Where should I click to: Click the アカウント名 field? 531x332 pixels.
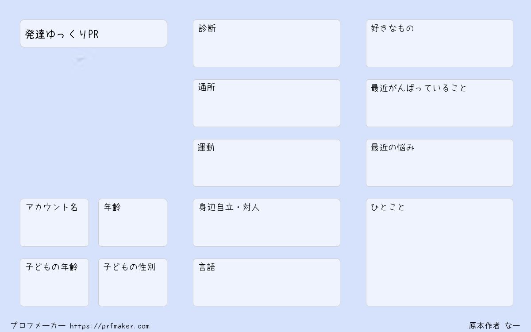coord(54,223)
